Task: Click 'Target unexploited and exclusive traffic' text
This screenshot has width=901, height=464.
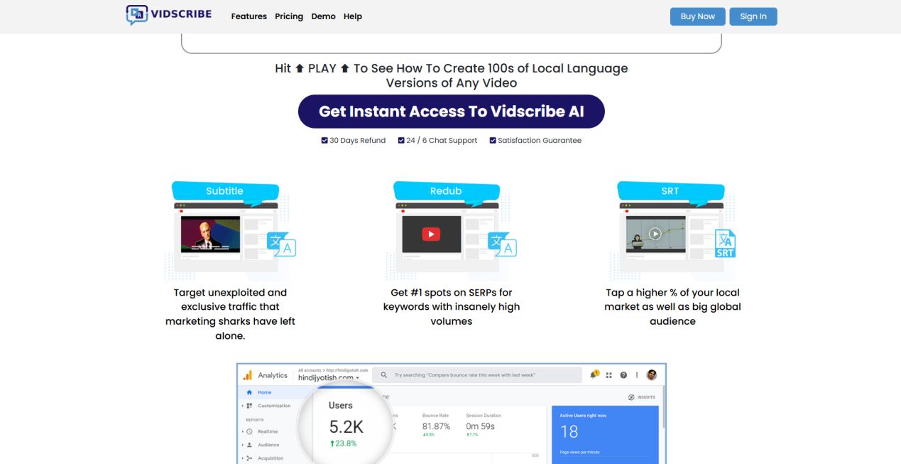Action: 230,314
